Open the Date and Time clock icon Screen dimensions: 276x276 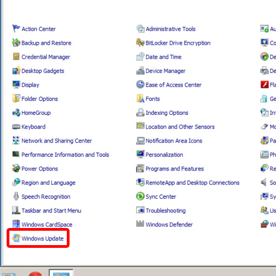[140, 57]
